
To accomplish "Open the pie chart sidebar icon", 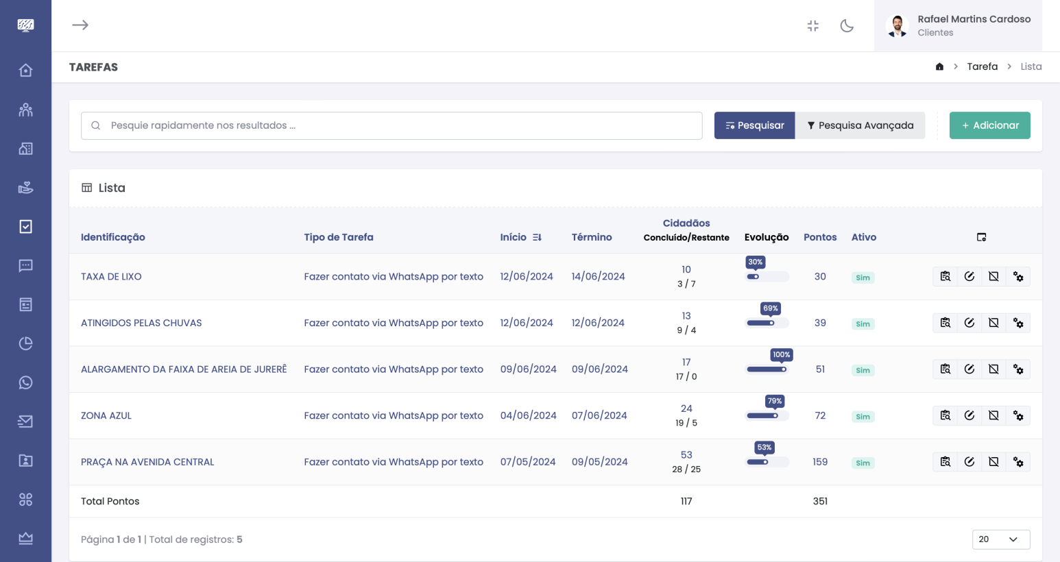I will 25,343.
